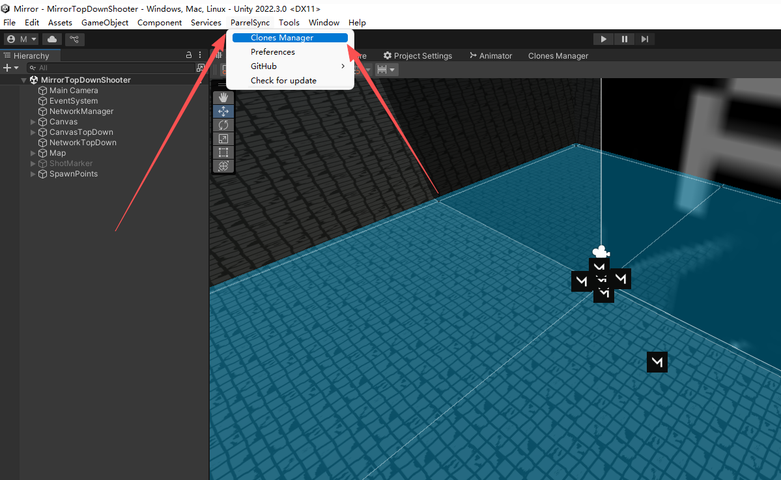Expand the Canvas object
This screenshot has width=781, height=480.
click(33, 122)
